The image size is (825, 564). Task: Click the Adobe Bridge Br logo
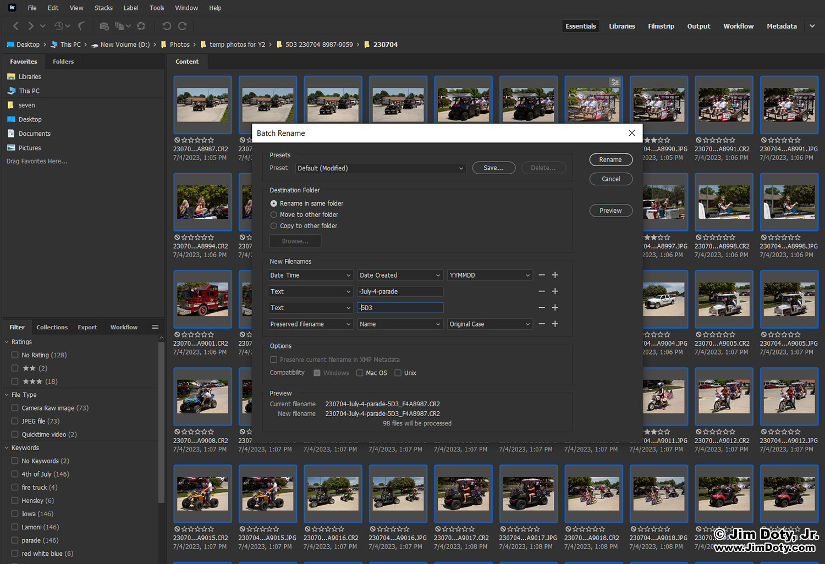point(12,8)
